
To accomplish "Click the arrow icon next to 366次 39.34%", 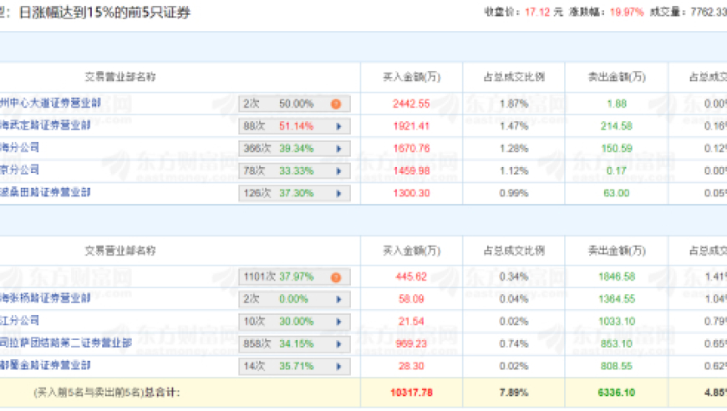I will (338, 149).
